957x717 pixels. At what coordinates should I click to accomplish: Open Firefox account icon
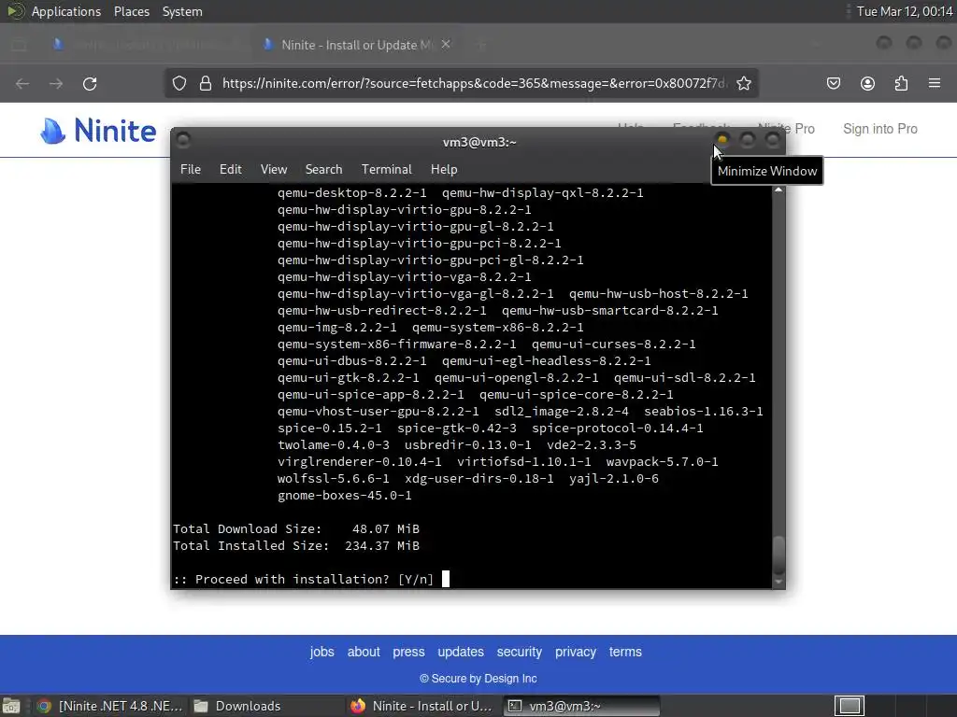[867, 83]
